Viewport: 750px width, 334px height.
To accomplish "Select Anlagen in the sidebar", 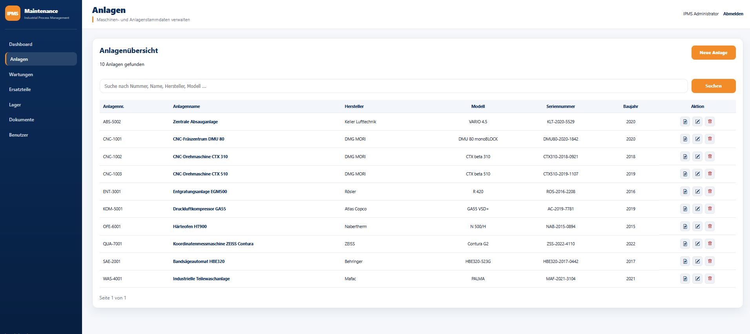I will point(41,59).
